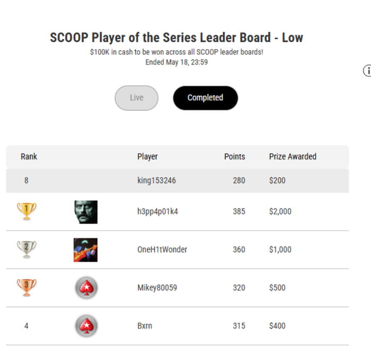371x347 pixels.
Task: Click the $2,000 prize for first place
Action: (x=280, y=212)
